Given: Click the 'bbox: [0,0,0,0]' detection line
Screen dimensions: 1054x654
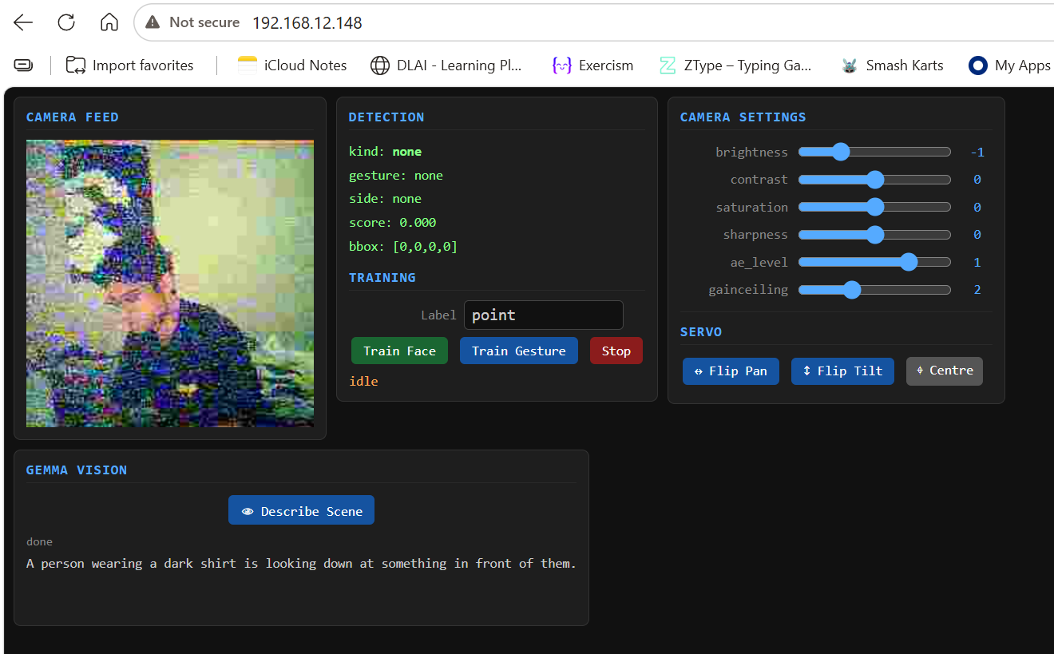Looking at the screenshot, I should click(x=403, y=247).
